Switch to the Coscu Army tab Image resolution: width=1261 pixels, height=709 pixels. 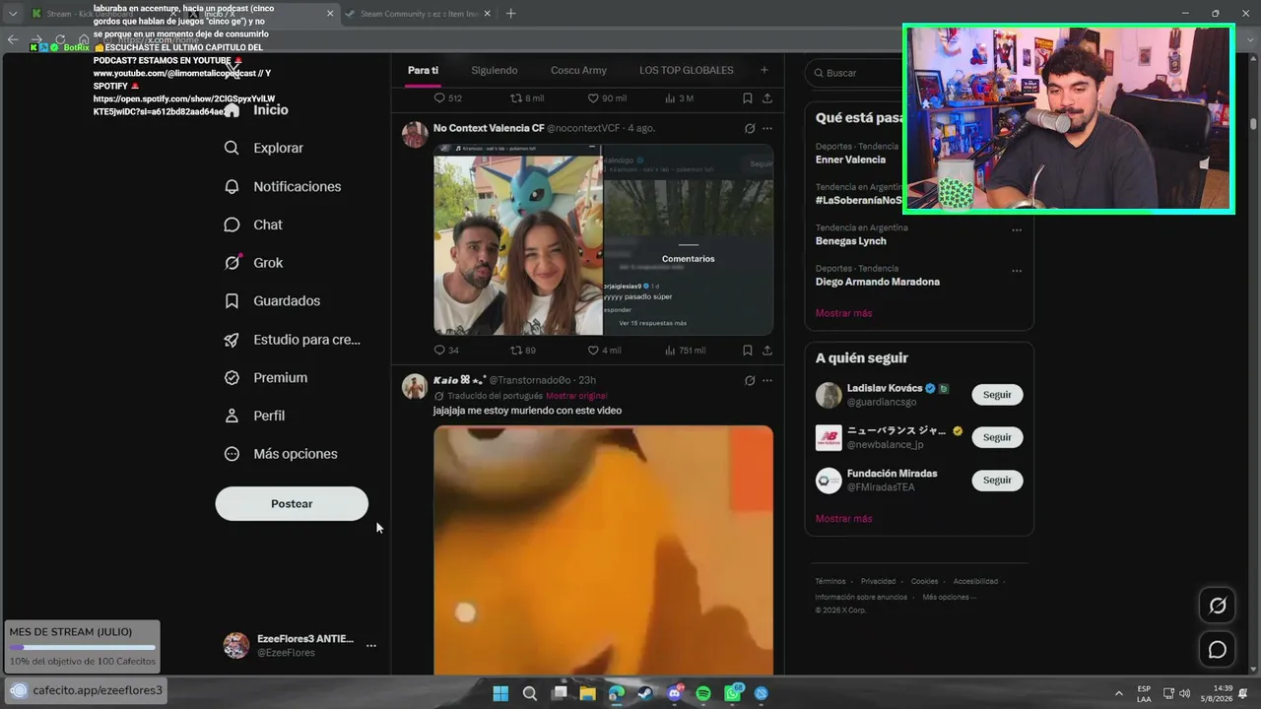pyautogui.click(x=578, y=71)
